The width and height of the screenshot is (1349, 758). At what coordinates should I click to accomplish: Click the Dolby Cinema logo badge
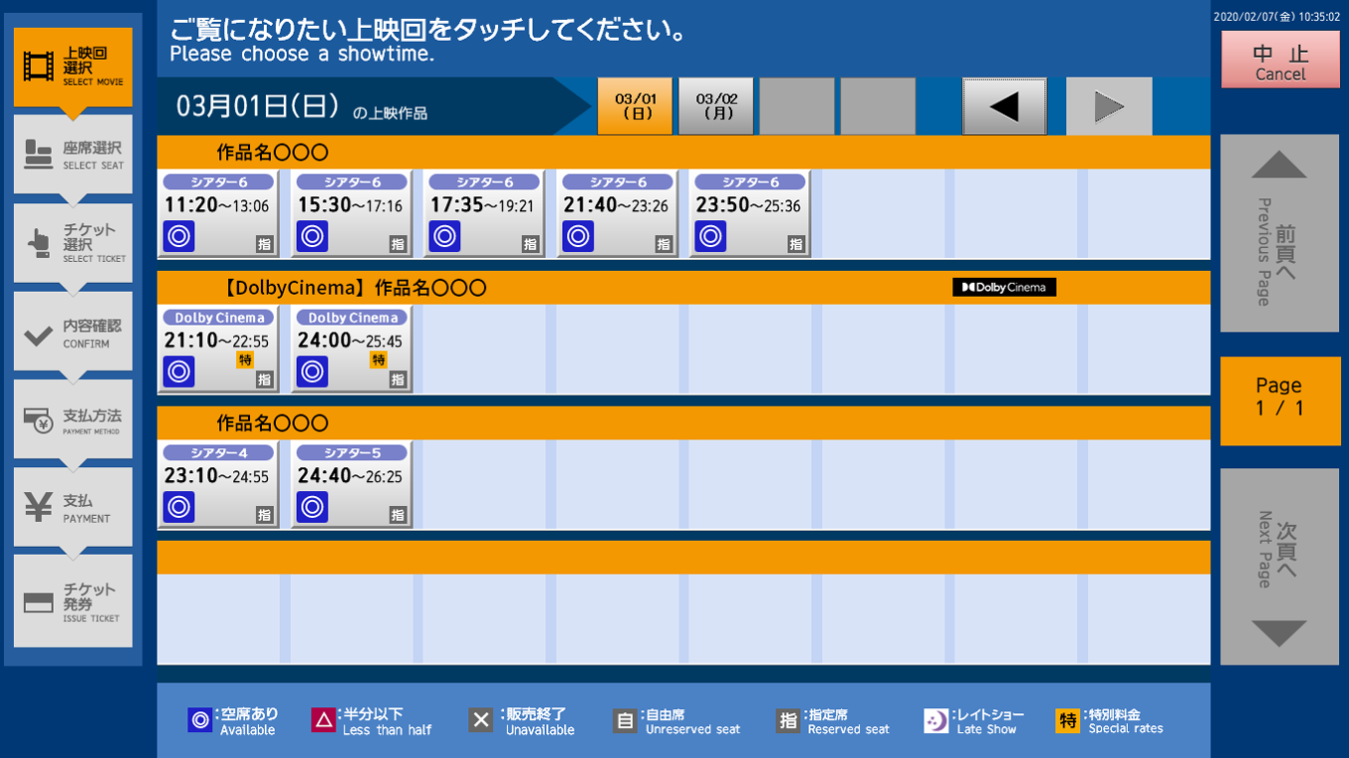click(1004, 287)
